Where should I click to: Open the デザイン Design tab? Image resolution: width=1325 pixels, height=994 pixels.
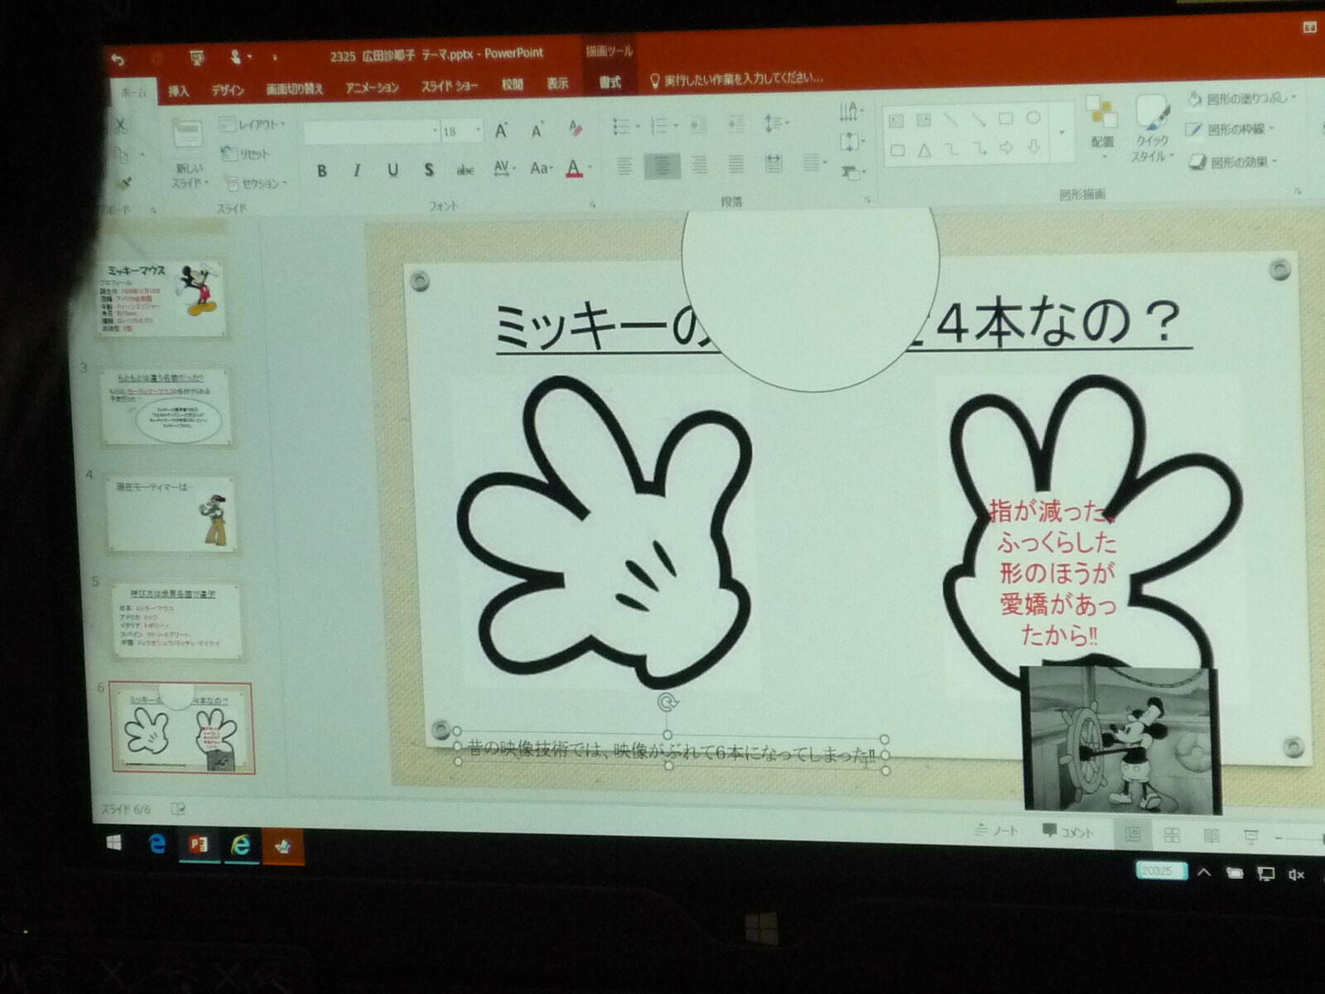[x=227, y=90]
